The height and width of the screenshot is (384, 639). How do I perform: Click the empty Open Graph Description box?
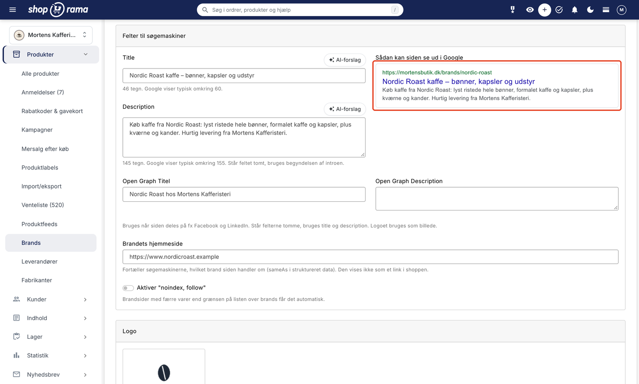[x=497, y=199]
